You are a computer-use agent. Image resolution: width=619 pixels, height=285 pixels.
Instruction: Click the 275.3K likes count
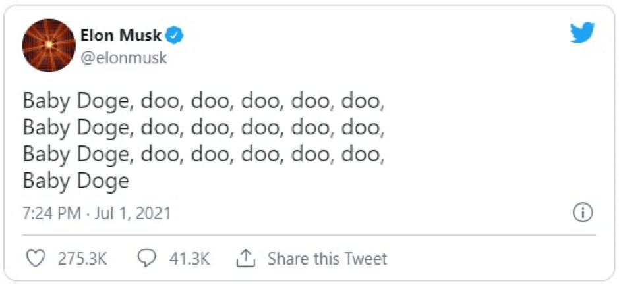click(83, 259)
